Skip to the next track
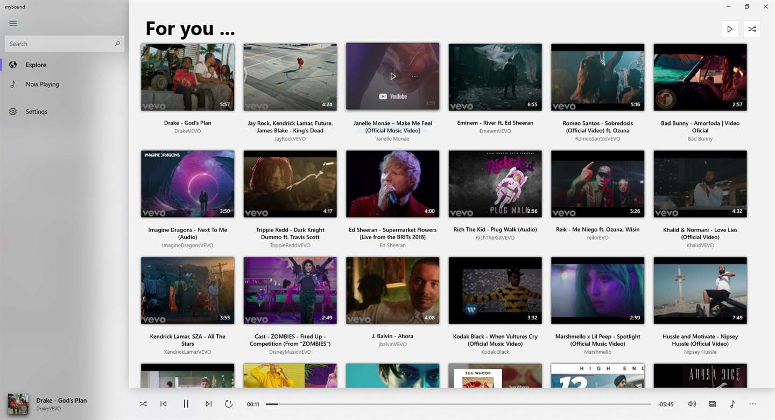 [x=208, y=404]
